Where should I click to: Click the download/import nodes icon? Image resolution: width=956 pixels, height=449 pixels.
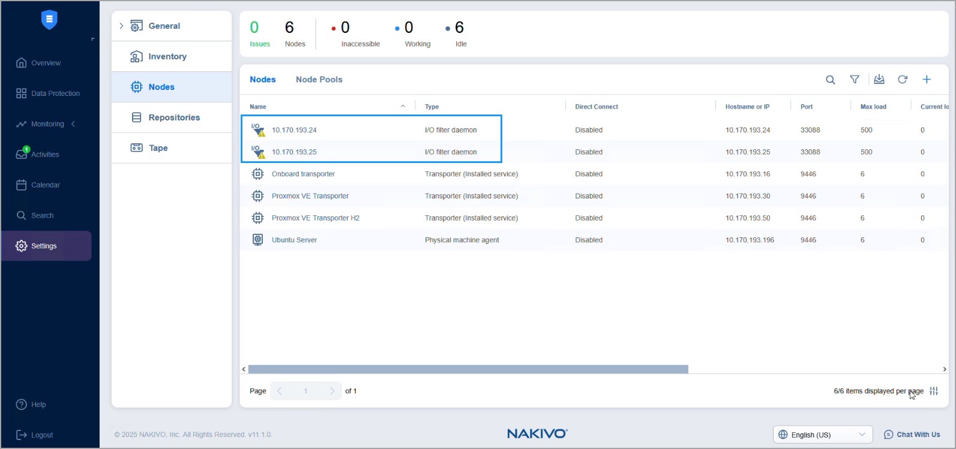[x=879, y=80]
